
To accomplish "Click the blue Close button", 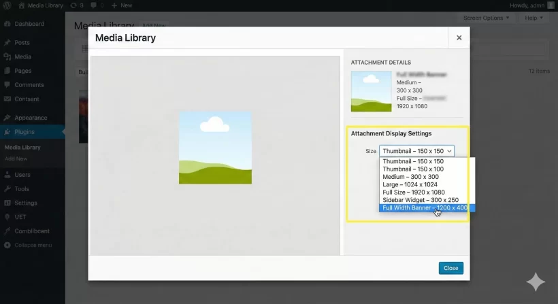I will click(451, 268).
